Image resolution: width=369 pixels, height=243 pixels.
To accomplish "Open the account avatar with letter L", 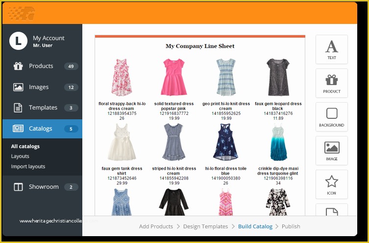I will coord(18,41).
